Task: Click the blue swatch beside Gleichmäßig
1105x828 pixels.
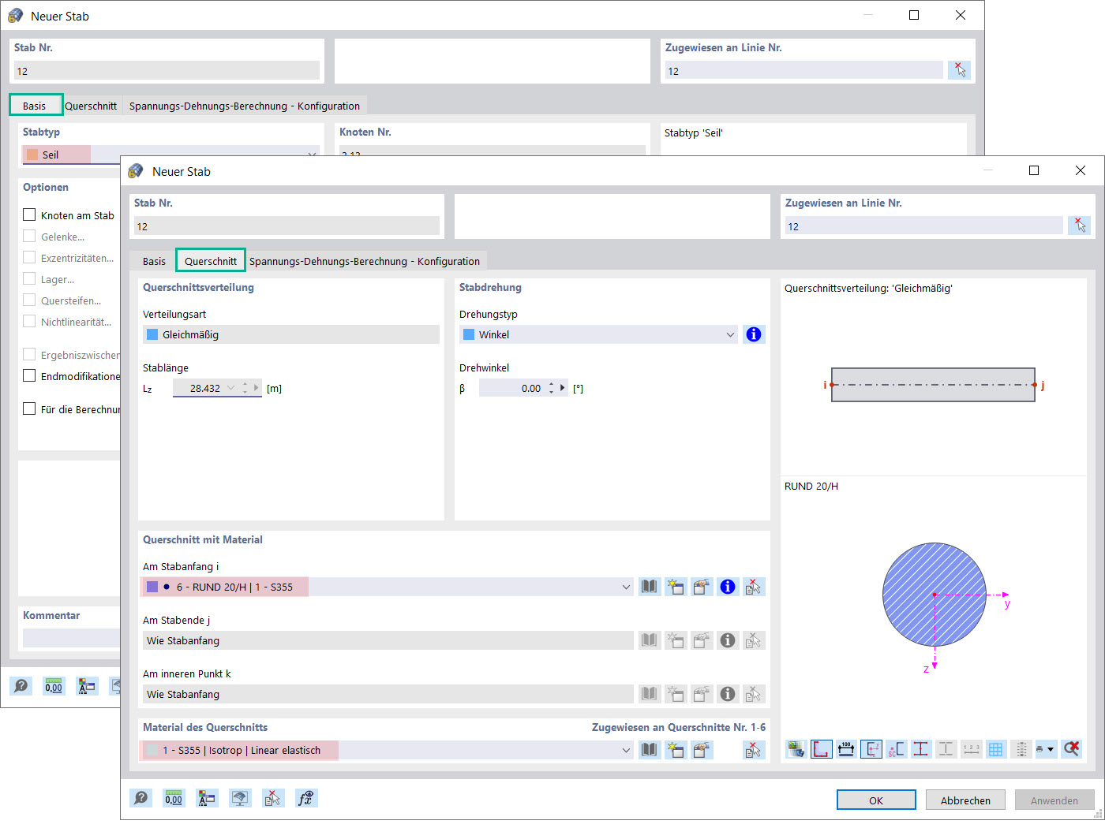Action: coord(152,334)
